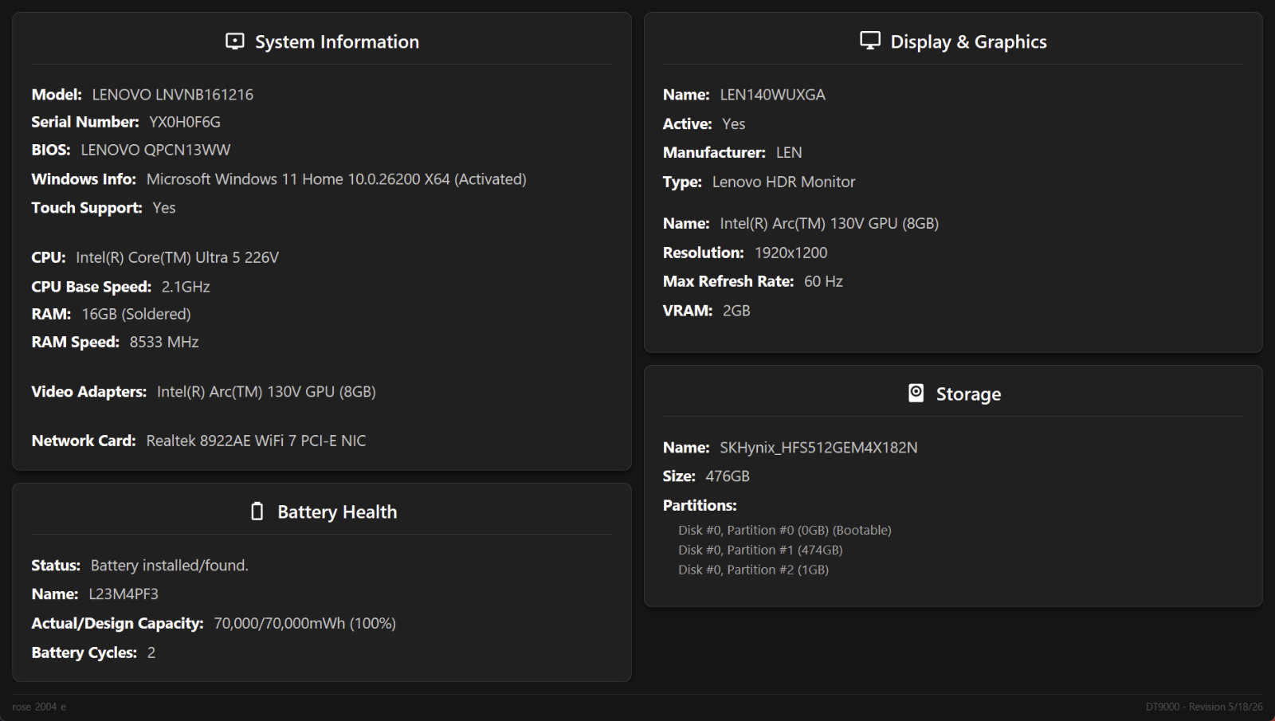Select Partition #2 (1GB) row

coord(753,570)
